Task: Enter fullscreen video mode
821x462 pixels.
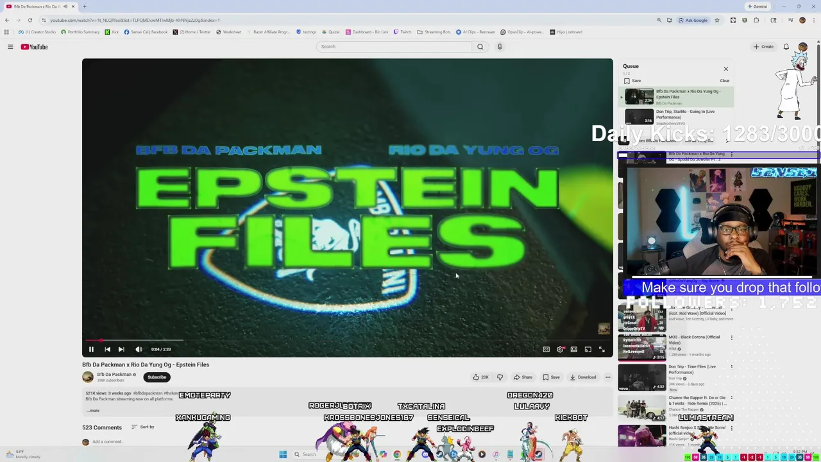Action: [602, 349]
